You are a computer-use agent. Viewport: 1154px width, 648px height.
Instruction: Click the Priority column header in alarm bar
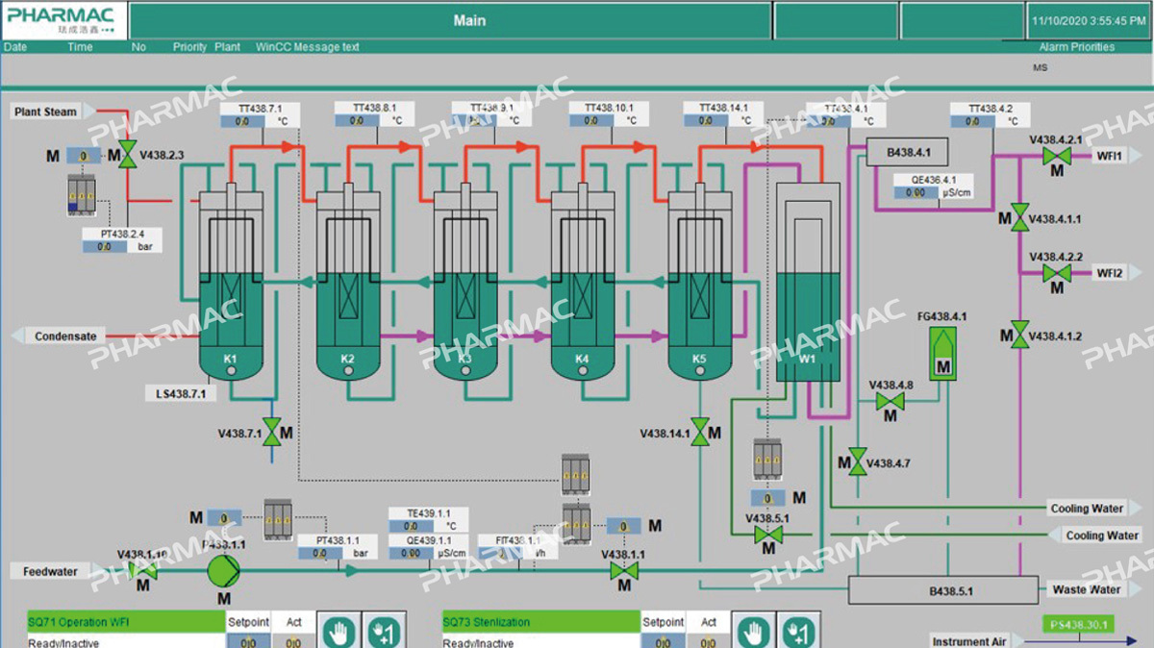[189, 47]
